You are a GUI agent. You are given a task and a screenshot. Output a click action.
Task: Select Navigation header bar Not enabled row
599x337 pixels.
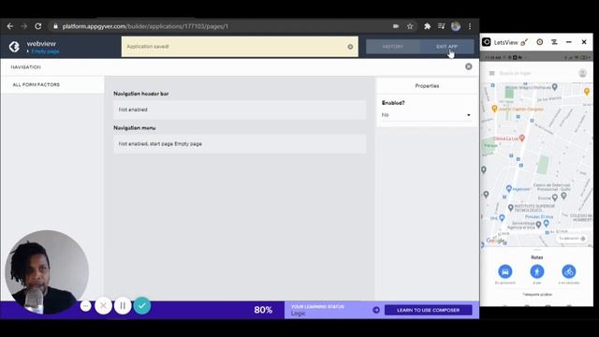[x=240, y=110]
